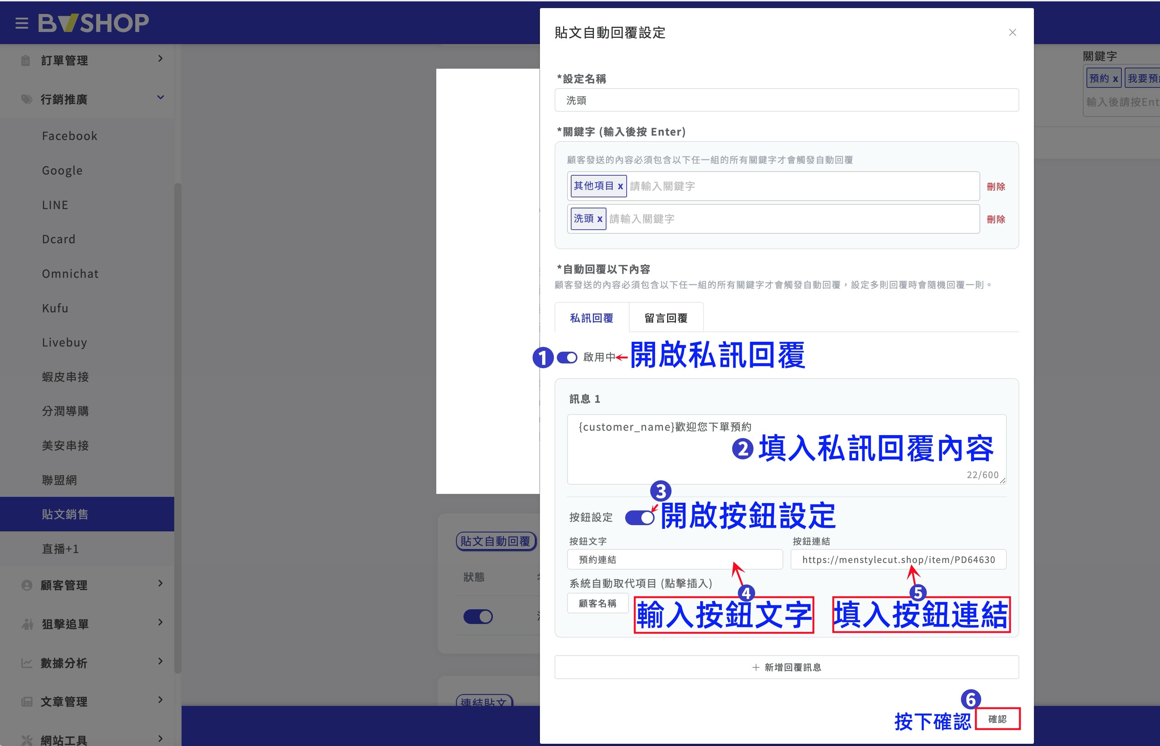The image size is (1160, 746).
Task: Click the sidebar vertical scrollbar
Action: pos(178,428)
